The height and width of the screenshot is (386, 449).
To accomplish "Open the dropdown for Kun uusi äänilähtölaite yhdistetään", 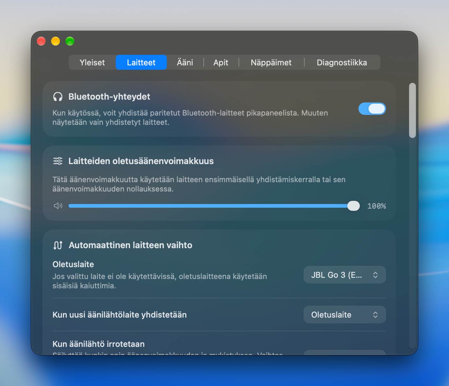I will click(345, 315).
